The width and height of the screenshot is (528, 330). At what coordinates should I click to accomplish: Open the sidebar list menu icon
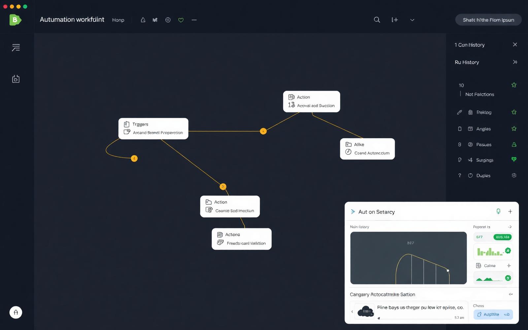pos(16,48)
